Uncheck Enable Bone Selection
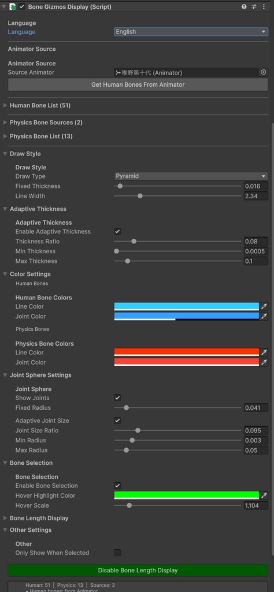Viewport: 274px width, 592px height. coord(117,486)
